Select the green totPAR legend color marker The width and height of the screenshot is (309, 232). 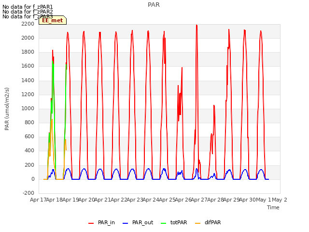(x=164, y=223)
